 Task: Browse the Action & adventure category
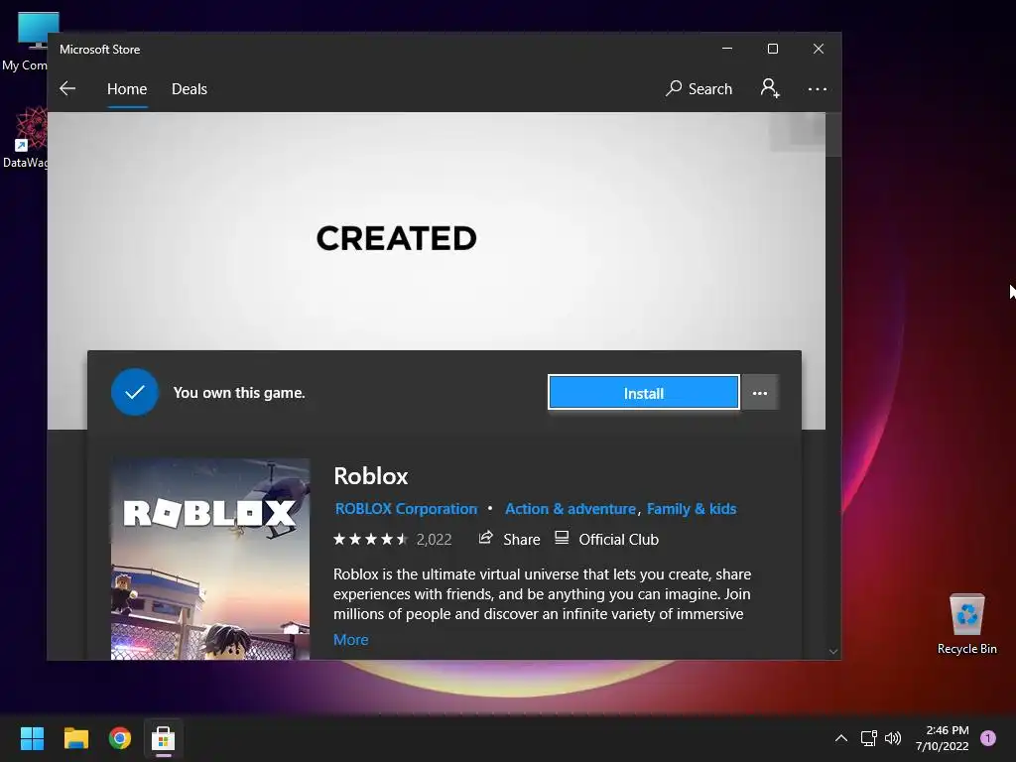click(x=571, y=509)
